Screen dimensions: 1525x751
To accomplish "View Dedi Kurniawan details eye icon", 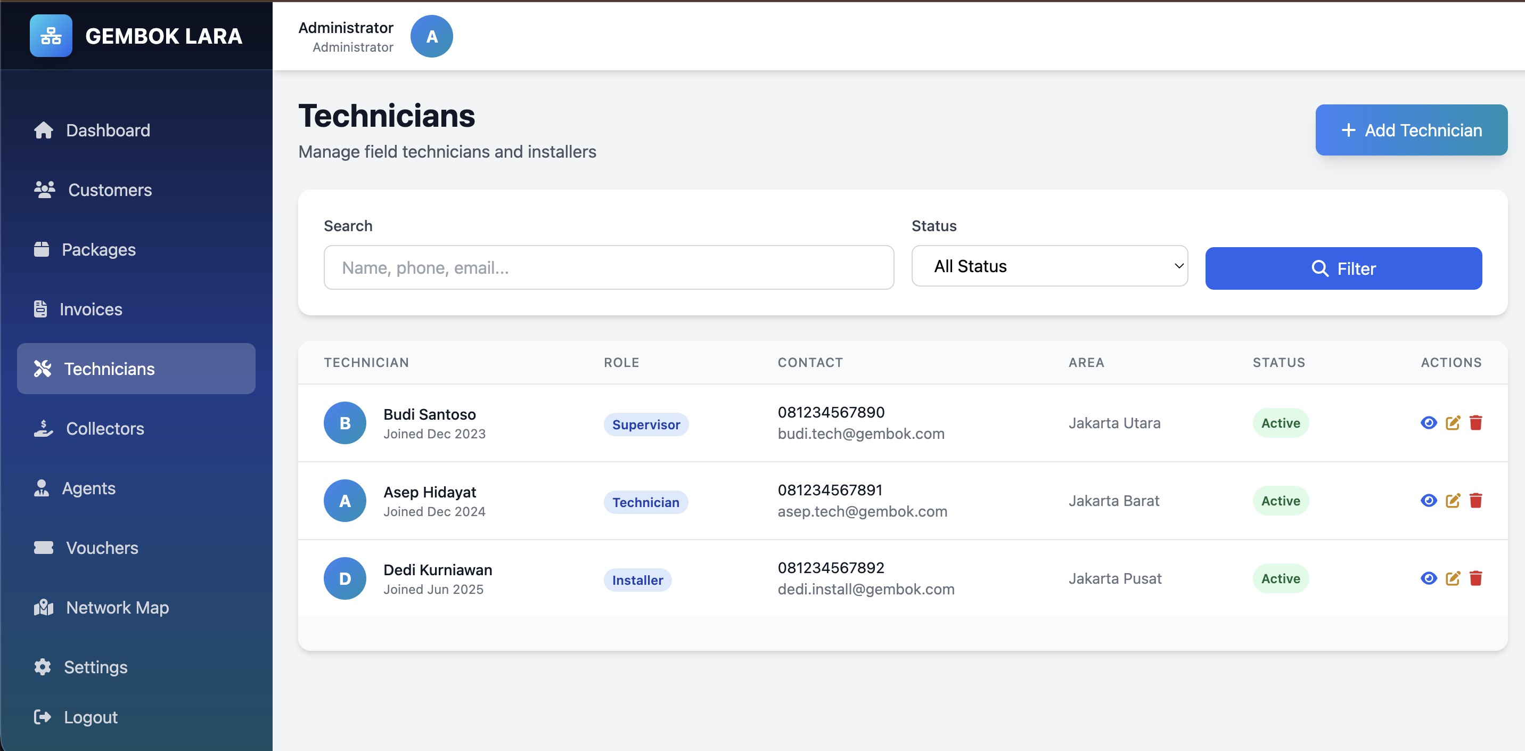I will pyautogui.click(x=1429, y=578).
